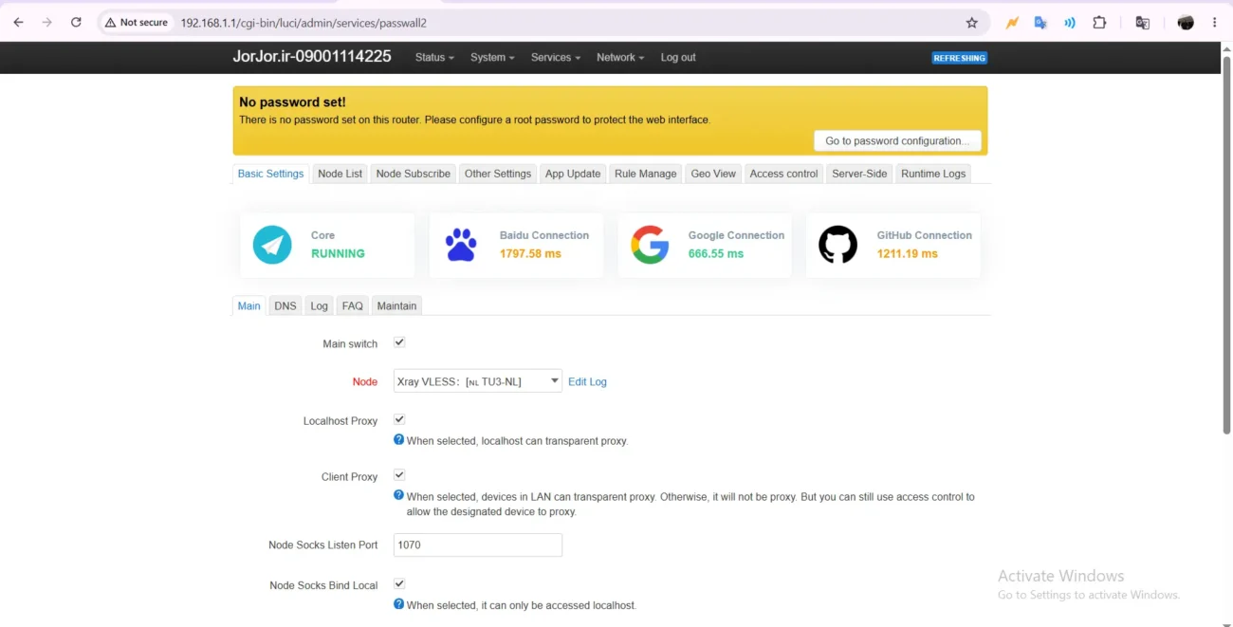Image resolution: width=1233 pixels, height=627 pixels.
Task: Click the Log out link
Action: point(678,58)
